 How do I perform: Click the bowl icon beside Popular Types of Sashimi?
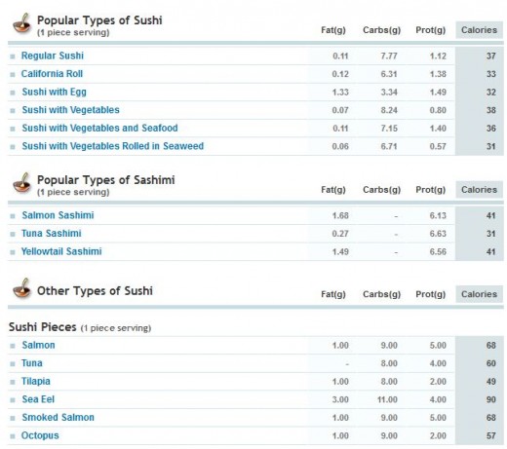tap(21, 183)
